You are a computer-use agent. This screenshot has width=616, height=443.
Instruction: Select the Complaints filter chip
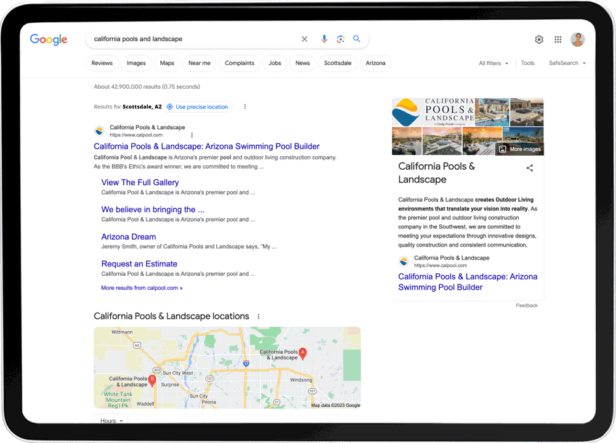point(240,63)
